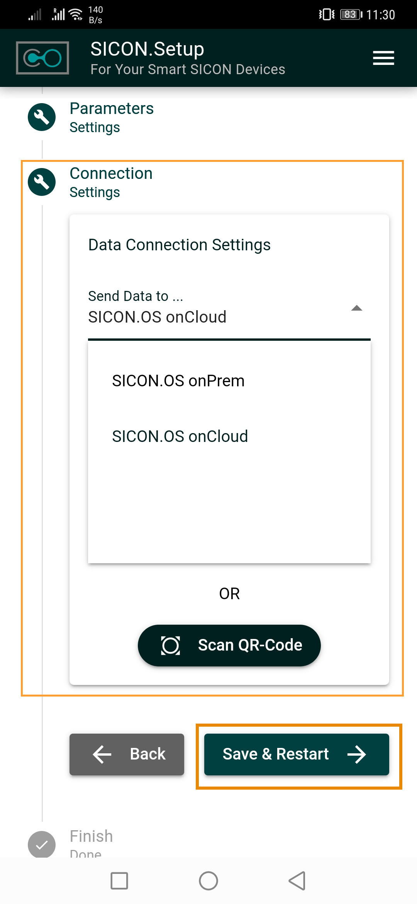Tap the SICON logo icon
This screenshot has width=417, height=904.
point(42,58)
